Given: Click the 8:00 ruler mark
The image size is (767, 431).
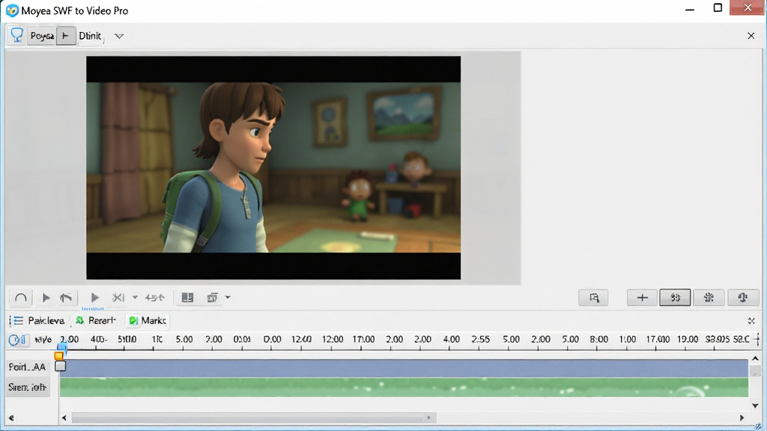Looking at the screenshot, I should 598,339.
